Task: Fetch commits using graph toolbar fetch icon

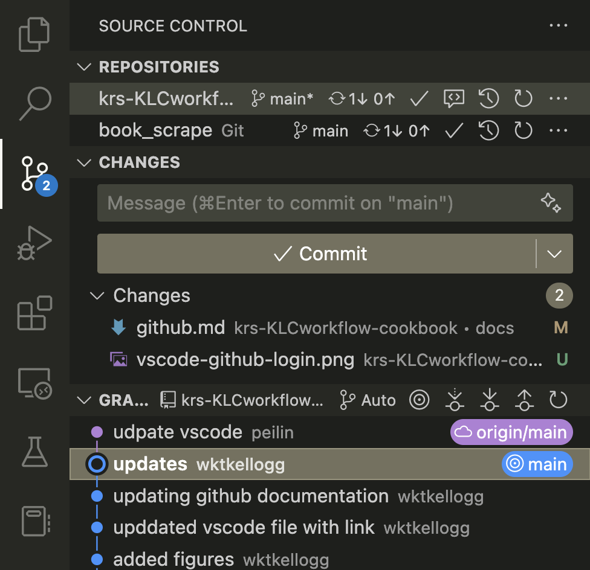Action: click(455, 400)
